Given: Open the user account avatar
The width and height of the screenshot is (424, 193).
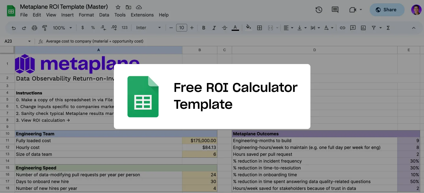Looking at the screenshot, I should (416, 10).
